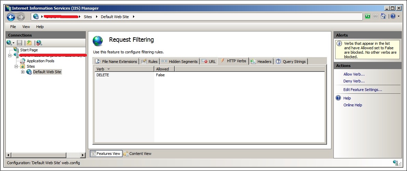The width and height of the screenshot is (407, 171).
Task: Open Edit Feature Settings
Action: (363, 90)
